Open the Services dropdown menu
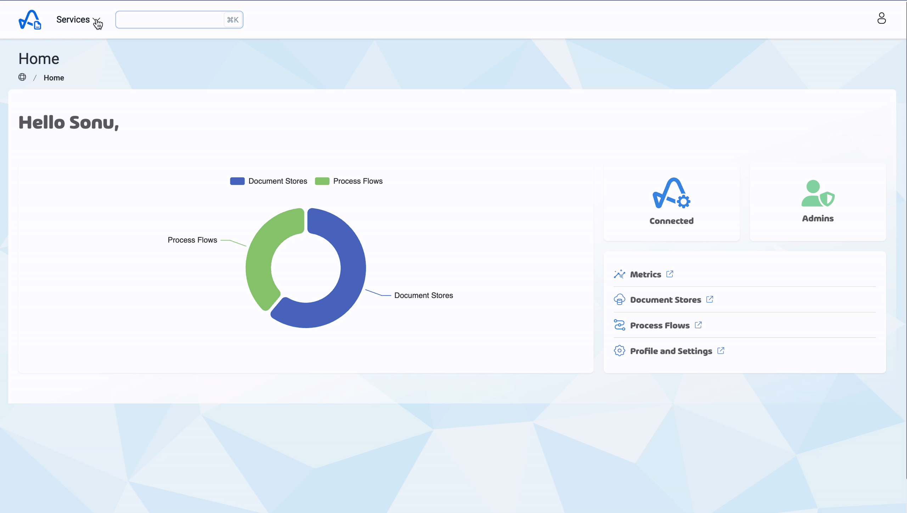The height and width of the screenshot is (513, 907). click(x=78, y=19)
